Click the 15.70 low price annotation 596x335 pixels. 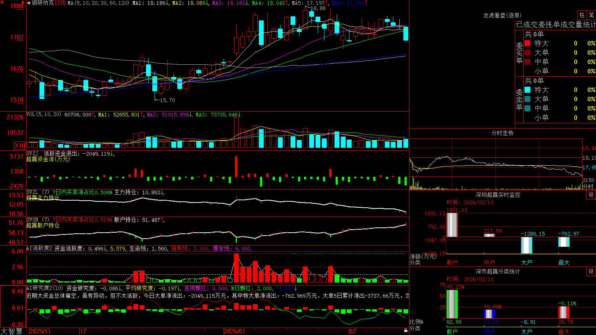click(x=167, y=100)
